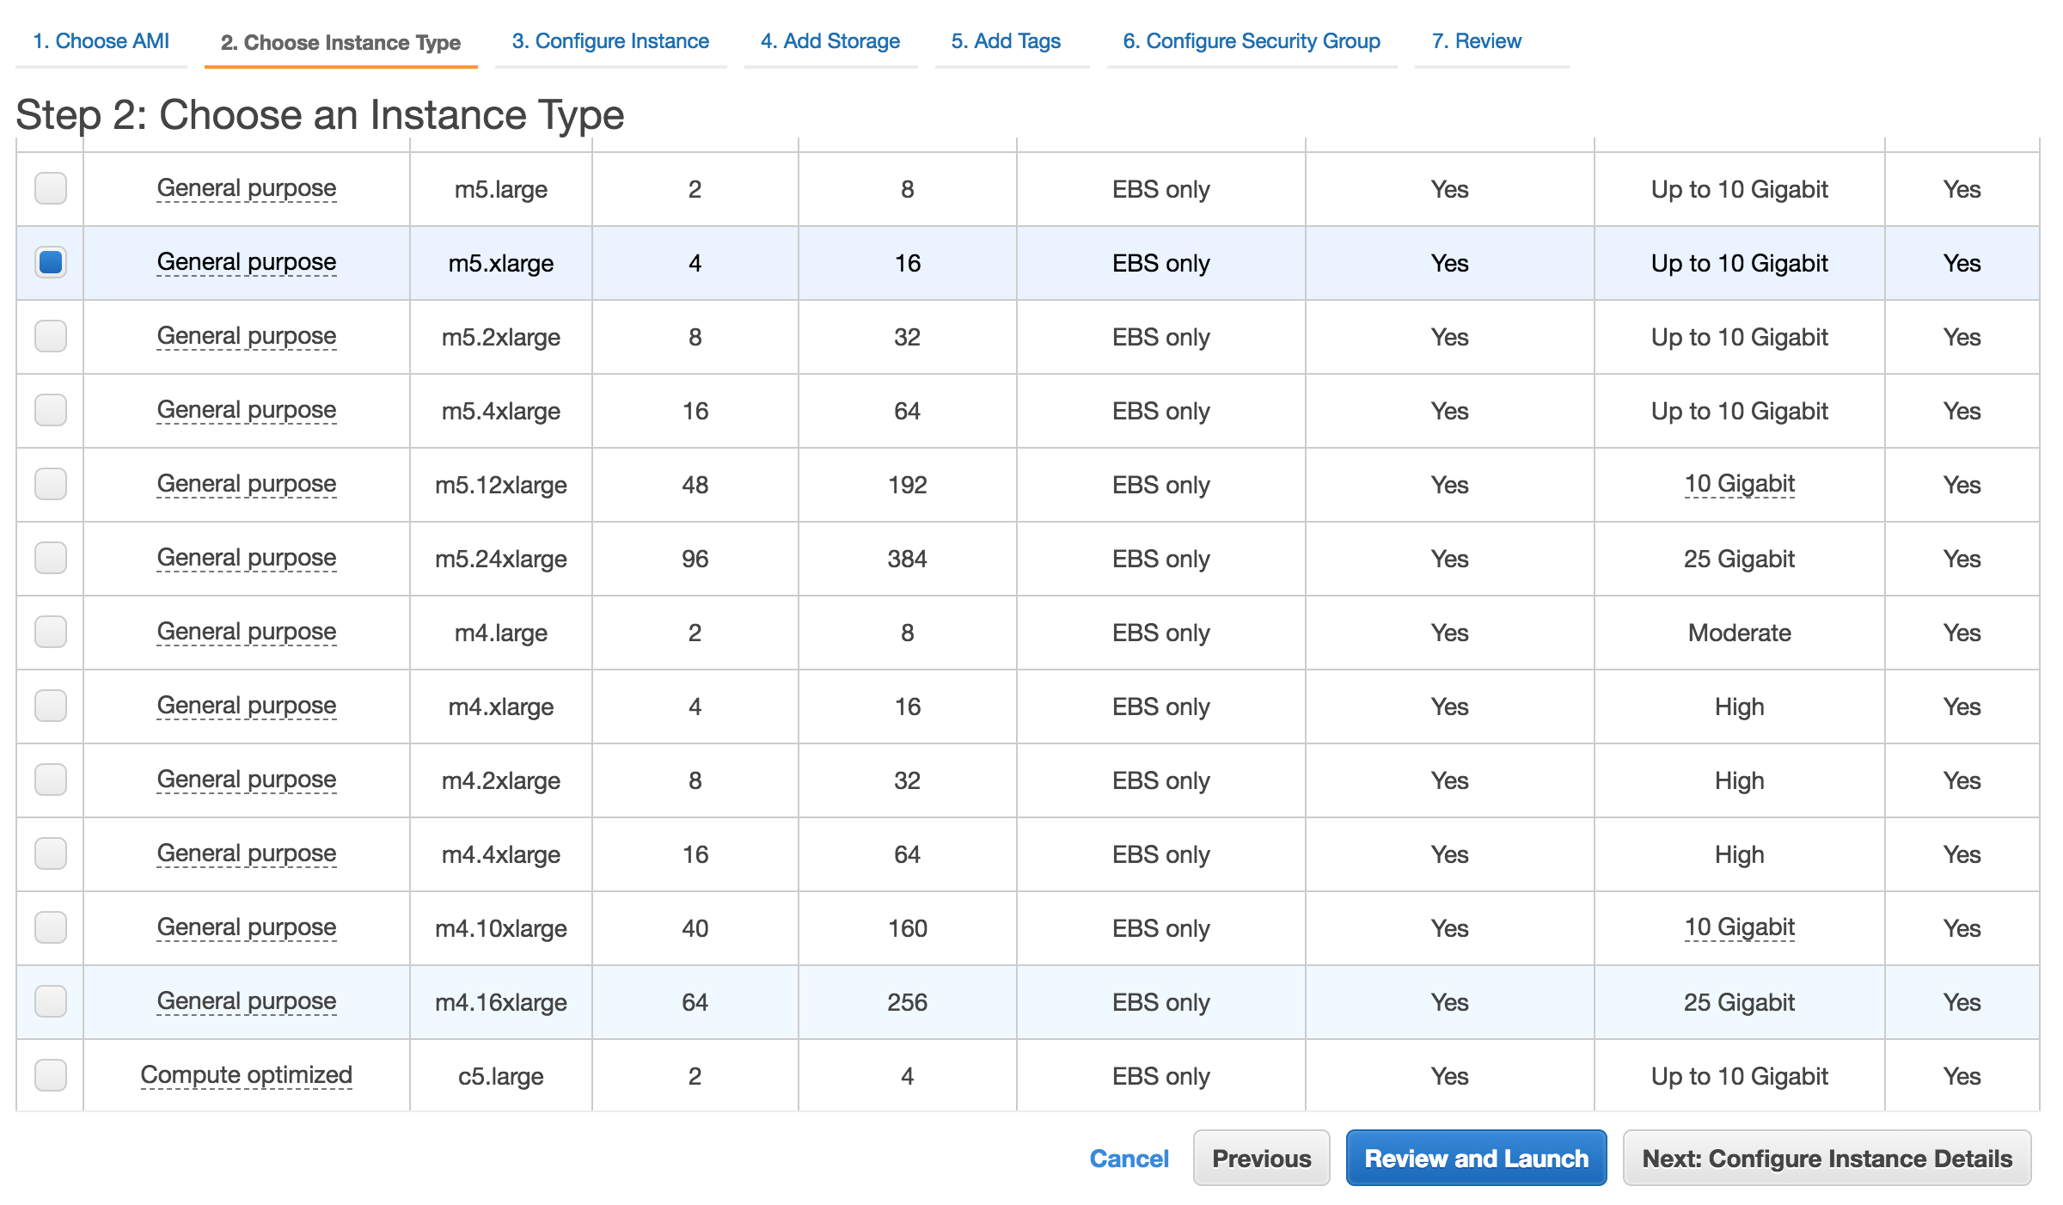The image size is (2063, 1205).
Task: Select the m4.16xlarge instance checkbox
Action: (x=51, y=1001)
